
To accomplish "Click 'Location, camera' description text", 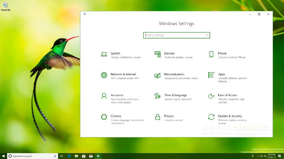I will (x=173, y=120).
